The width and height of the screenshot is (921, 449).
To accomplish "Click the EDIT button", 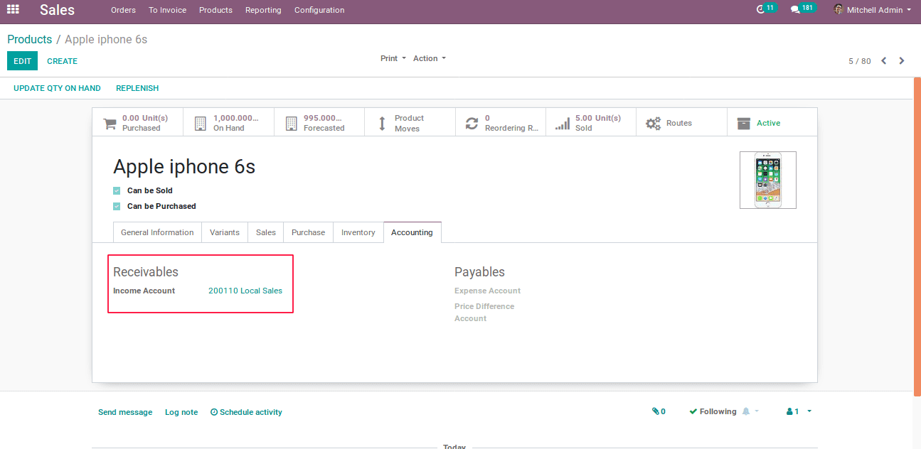I will 22,61.
